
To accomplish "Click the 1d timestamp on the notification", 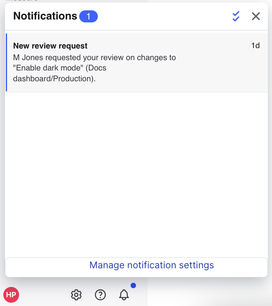I will pos(255,46).
